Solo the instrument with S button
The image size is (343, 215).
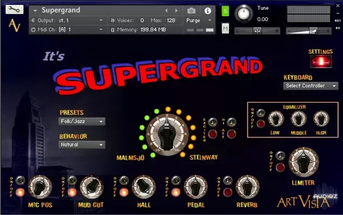pyautogui.click(x=225, y=11)
